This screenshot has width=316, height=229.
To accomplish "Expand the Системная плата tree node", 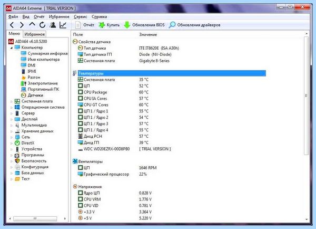I will 11,102.
